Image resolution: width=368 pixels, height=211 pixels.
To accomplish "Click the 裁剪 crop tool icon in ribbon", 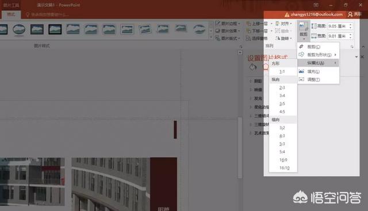I will click(304, 30).
